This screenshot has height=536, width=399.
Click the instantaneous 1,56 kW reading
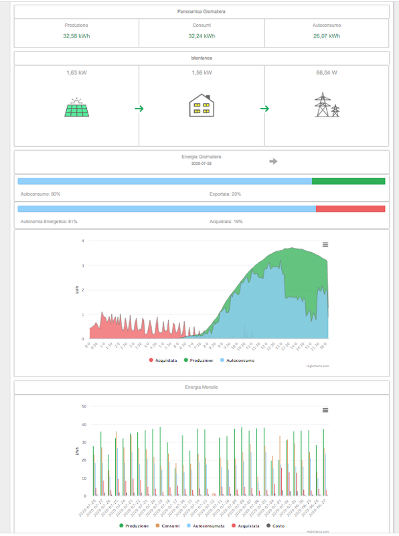pos(202,72)
